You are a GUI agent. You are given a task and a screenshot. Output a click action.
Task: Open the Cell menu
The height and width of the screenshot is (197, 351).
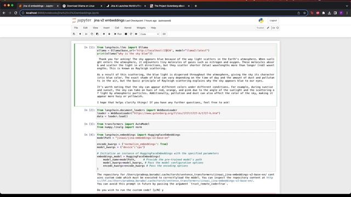[117, 28]
